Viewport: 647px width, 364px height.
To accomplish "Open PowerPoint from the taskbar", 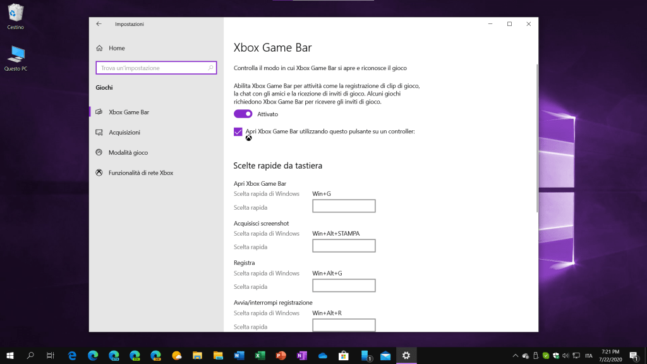I will point(281,356).
